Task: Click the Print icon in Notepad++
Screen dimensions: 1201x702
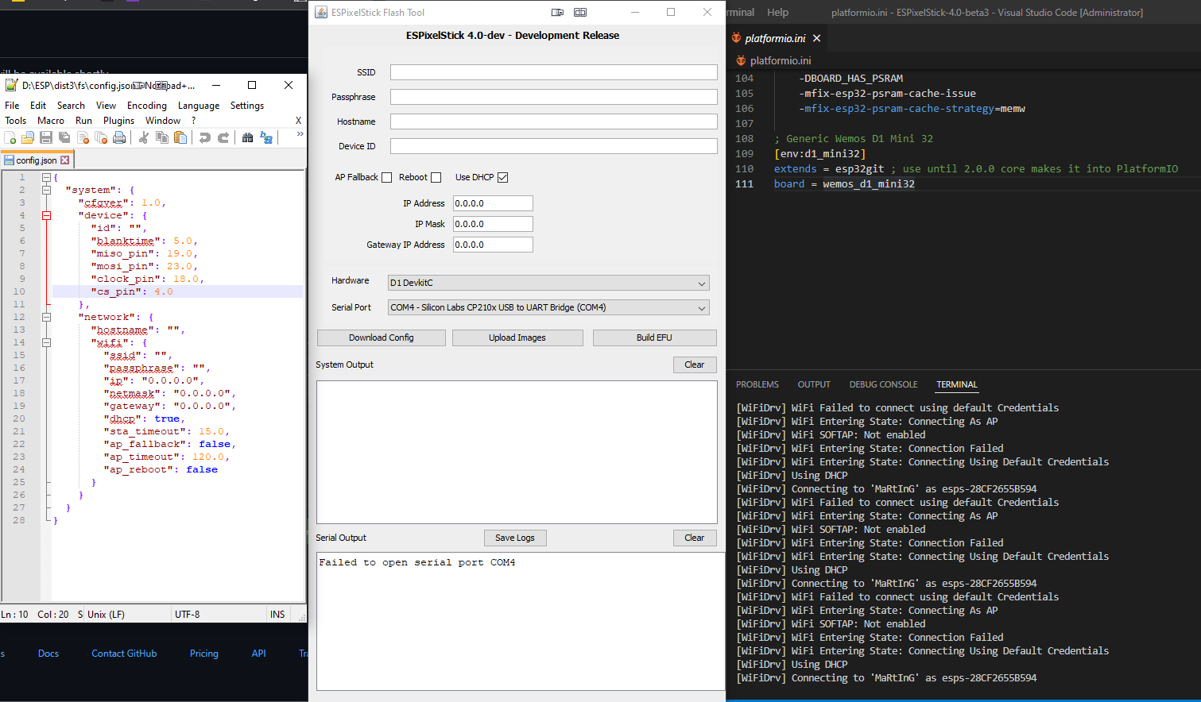Action: 119,137
